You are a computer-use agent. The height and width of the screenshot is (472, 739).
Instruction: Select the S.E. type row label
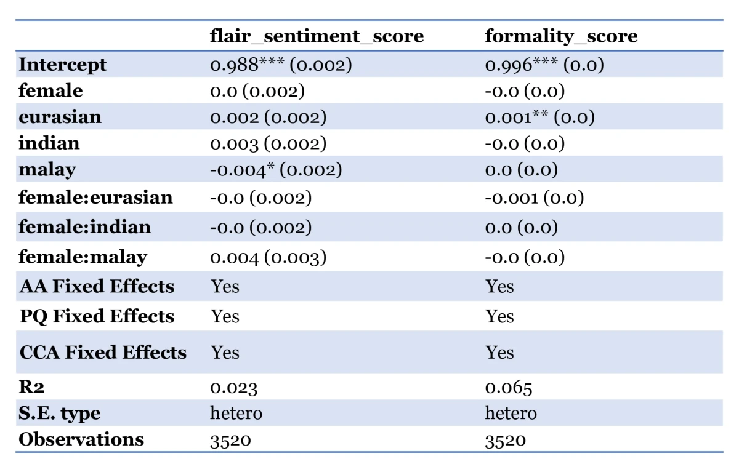(x=60, y=414)
